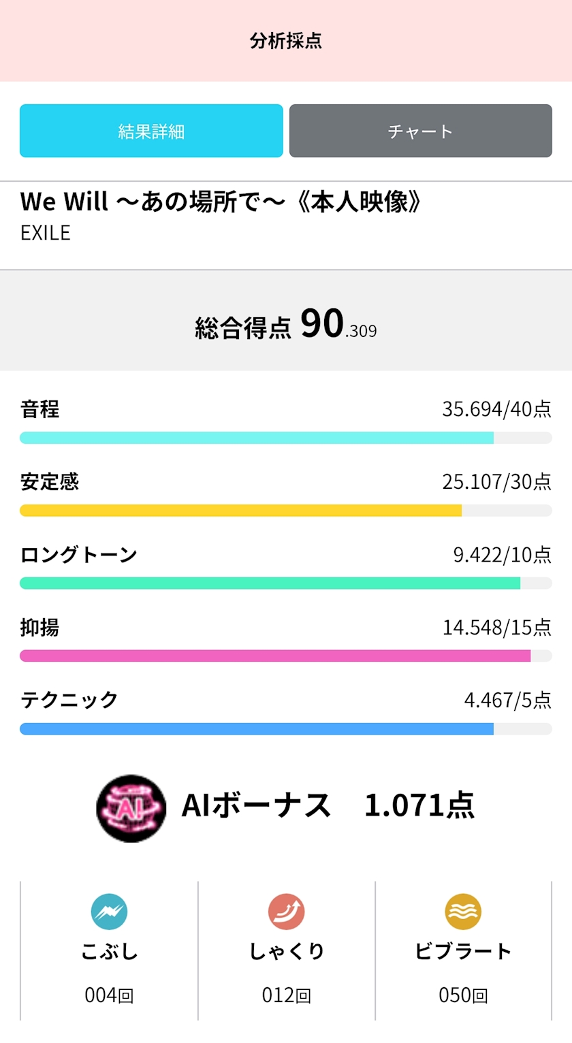Select the song title We Will
The width and height of the screenshot is (572, 1043).
click(x=221, y=202)
